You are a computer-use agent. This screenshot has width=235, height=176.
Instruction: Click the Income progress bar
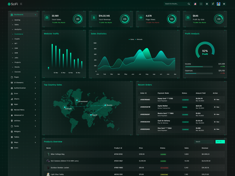(199, 67)
